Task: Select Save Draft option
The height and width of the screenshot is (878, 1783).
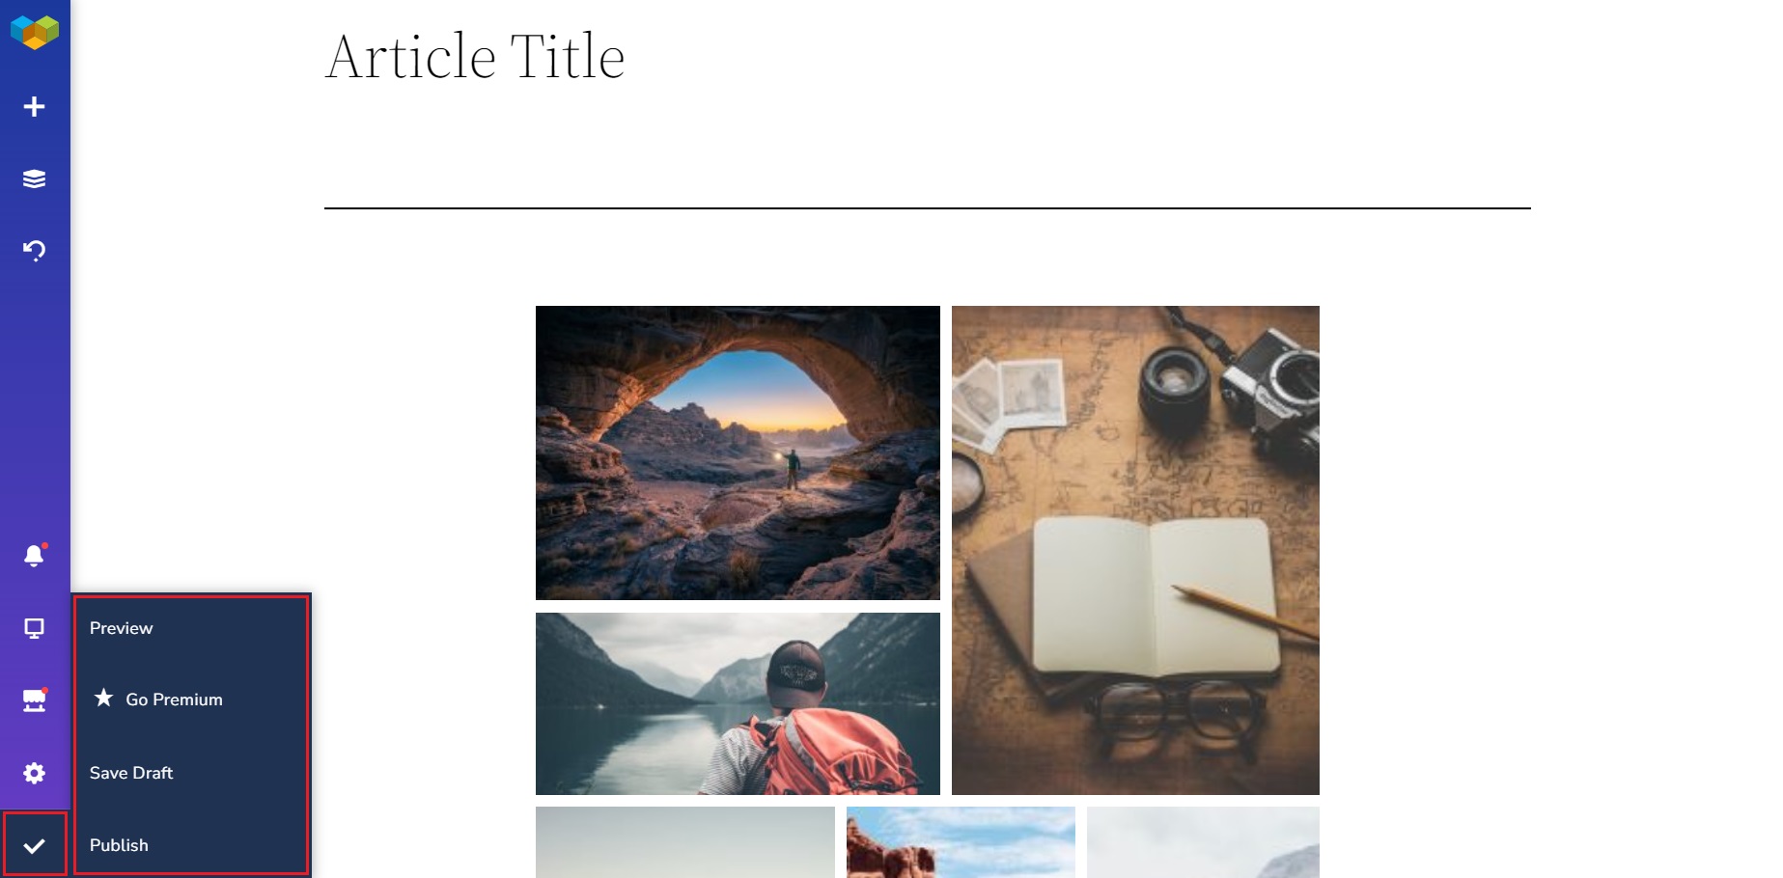Action: click(x=131, y=773)
